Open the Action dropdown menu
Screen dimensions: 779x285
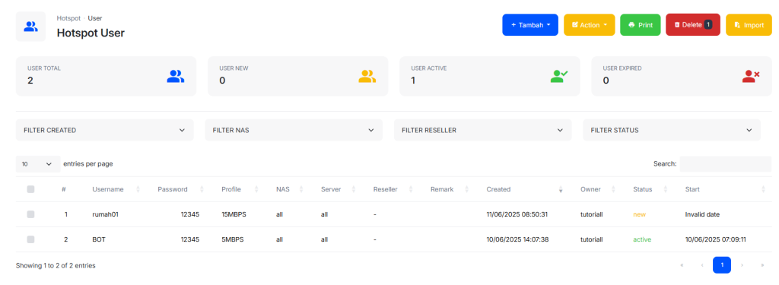coord(590,25)
